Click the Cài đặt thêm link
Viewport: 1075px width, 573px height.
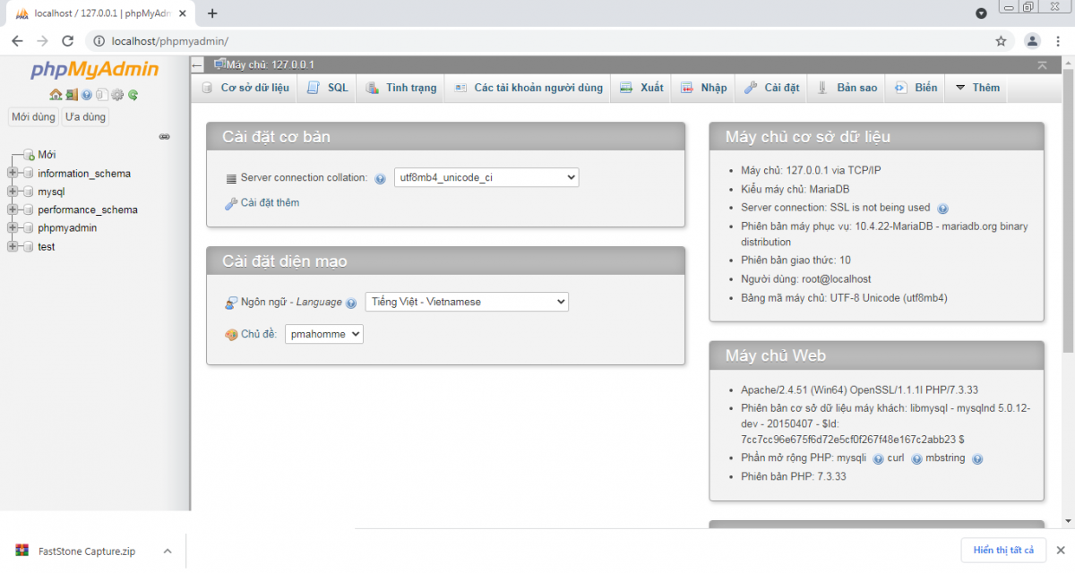coord(270,203)
